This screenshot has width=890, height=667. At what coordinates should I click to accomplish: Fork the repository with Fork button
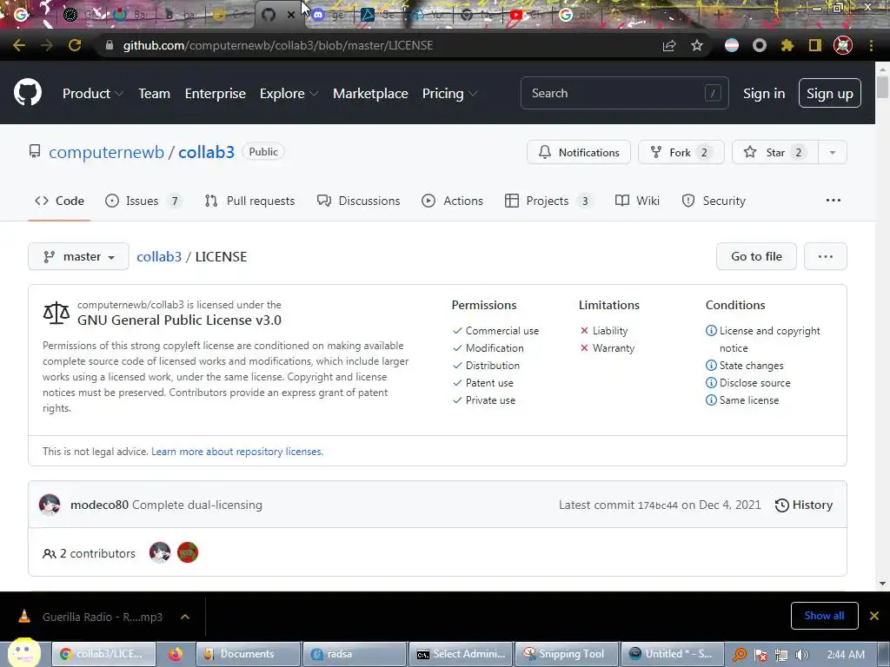tap(681, 152)
